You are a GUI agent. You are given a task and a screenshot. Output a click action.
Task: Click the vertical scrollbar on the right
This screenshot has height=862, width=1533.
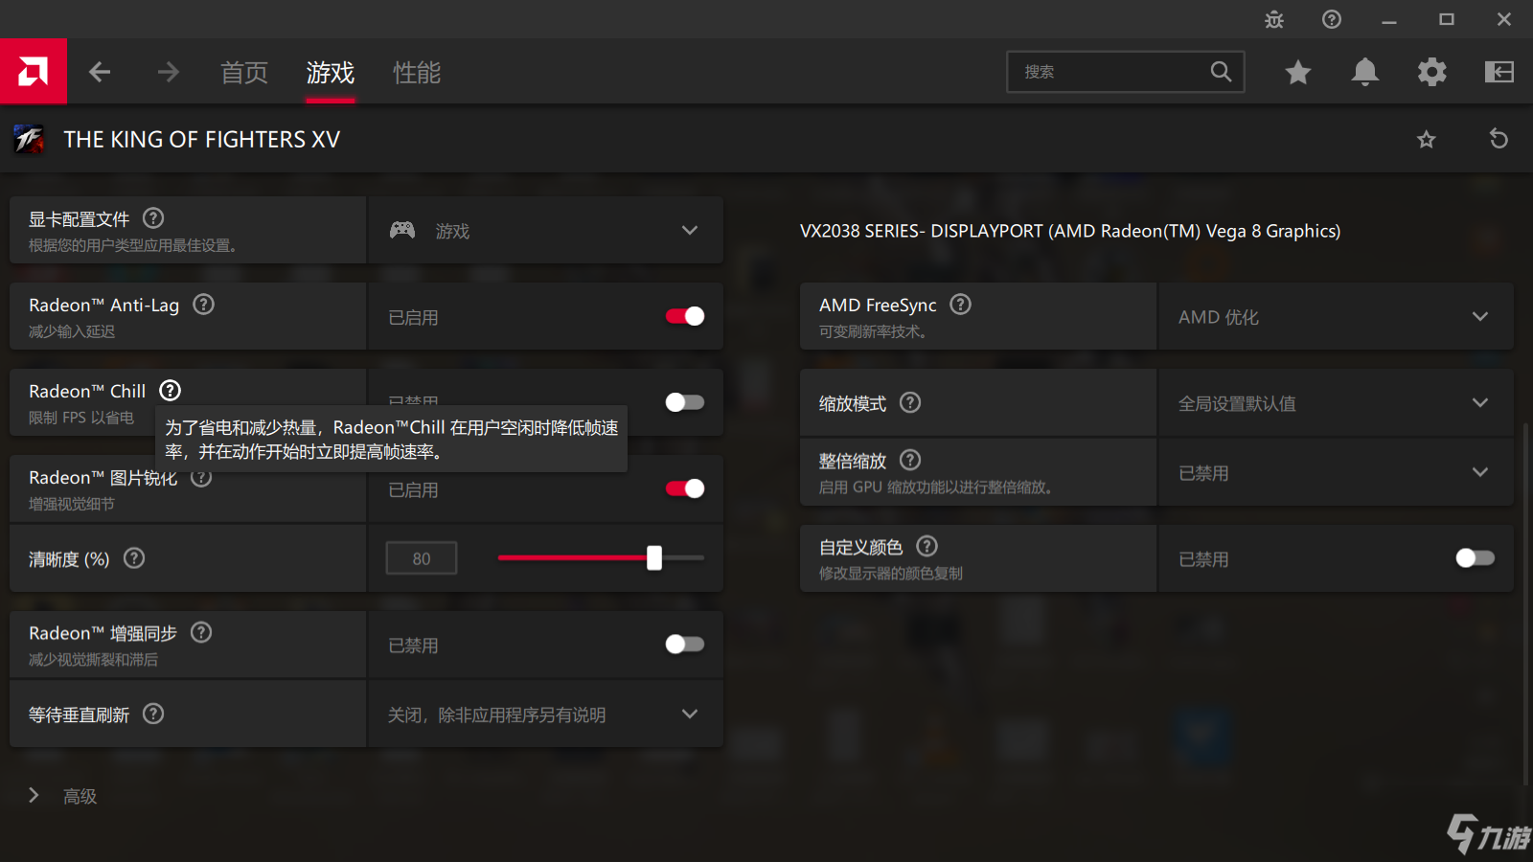click(1526, 603)
